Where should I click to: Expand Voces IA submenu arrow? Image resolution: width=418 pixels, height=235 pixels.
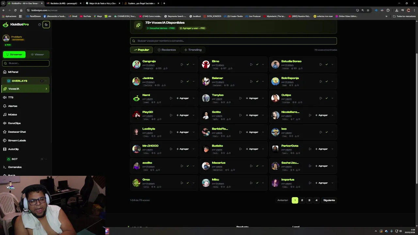[46, 89]
